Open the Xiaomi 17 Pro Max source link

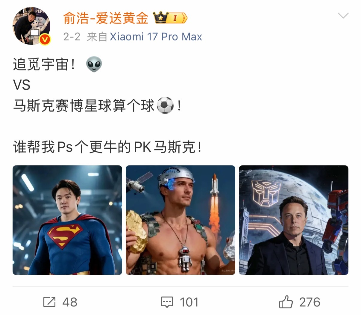pyautogui.click(x=156, y=37)
